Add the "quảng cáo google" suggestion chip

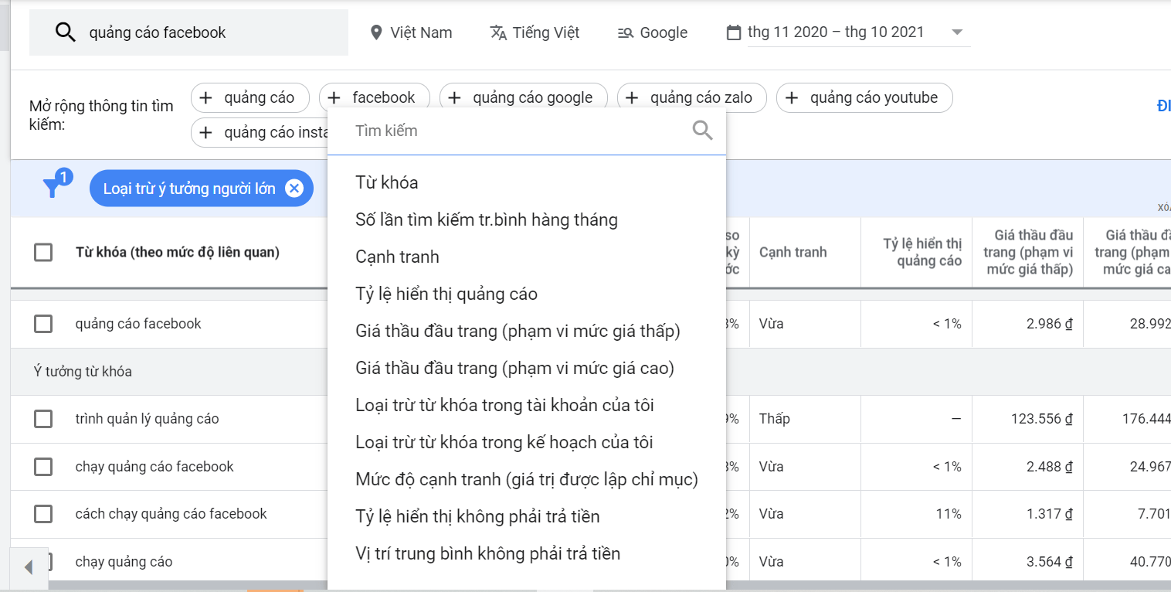tap(523, 97)
